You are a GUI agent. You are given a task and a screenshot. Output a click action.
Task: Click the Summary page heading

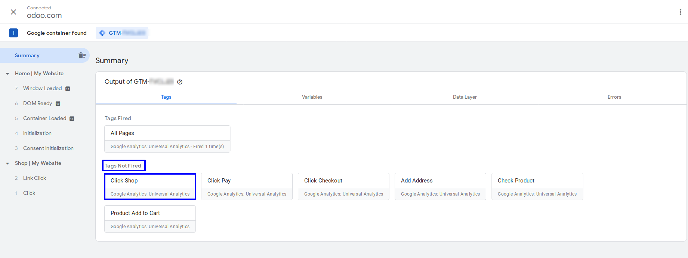[x=112, y=61]
